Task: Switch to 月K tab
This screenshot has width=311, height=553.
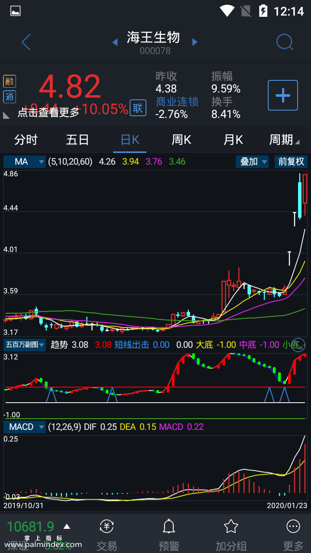Action: pos(233,140)
